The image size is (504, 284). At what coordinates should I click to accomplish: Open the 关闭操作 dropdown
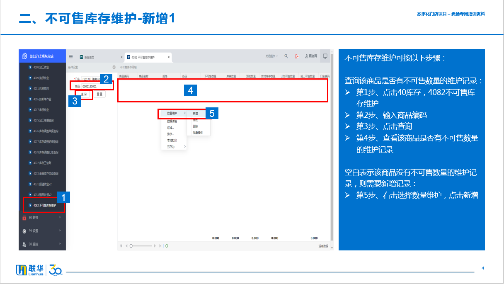point(272,56)
